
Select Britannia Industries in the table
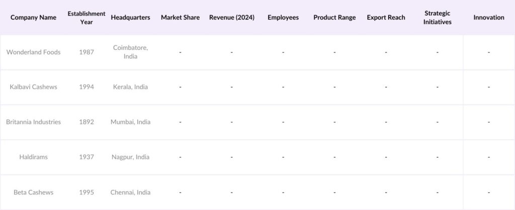[33, 122]
